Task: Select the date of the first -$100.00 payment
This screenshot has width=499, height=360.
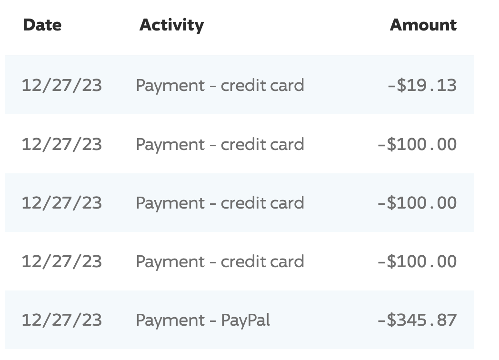Action: pyautogui.click(x=62, y=144)
